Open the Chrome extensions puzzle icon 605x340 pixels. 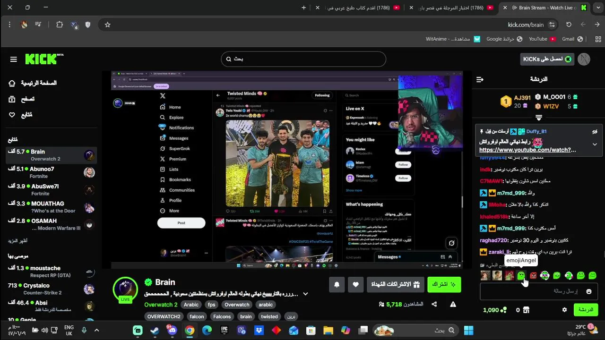pyautogui.click(x=60, y=25)
